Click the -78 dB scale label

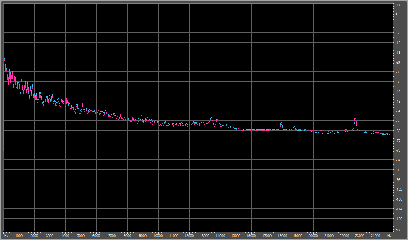click(398, 150)
